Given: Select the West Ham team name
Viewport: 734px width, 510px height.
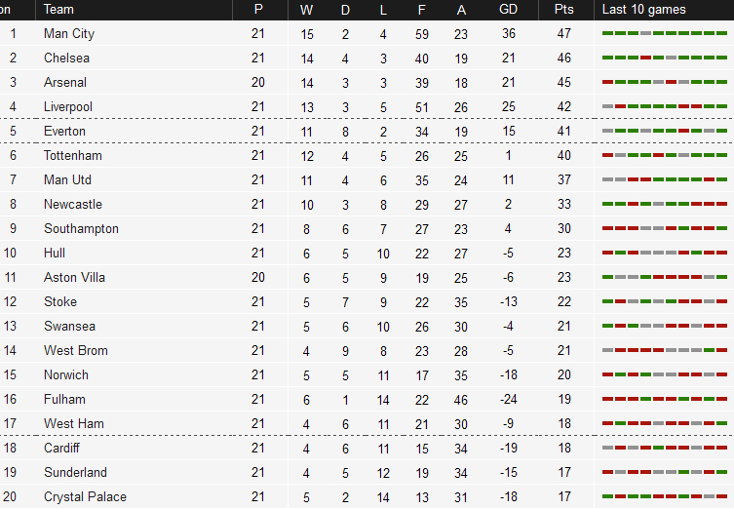Looking at the screenshot, I should [x=74, y=423].
